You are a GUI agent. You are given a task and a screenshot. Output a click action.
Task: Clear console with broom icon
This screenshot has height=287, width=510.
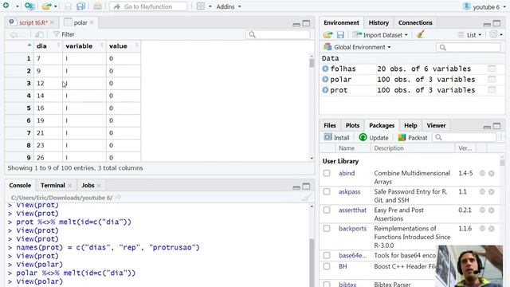306,198
